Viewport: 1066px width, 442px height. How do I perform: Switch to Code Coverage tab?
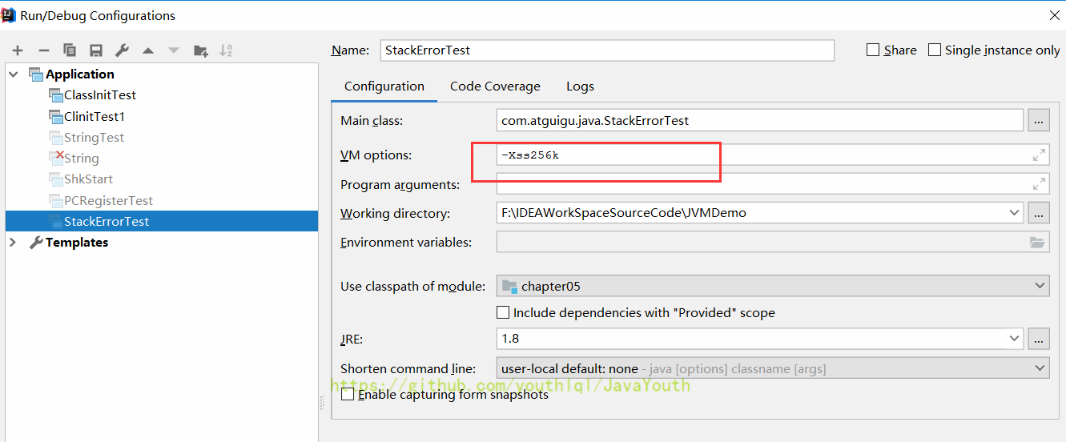[495, 86]
